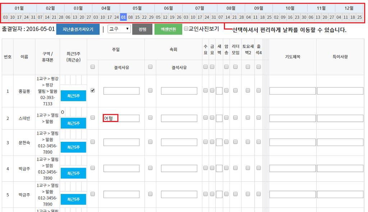The image size is (368, 212).
Task: Click the name 스데반
Action: [x=24, y=118]
